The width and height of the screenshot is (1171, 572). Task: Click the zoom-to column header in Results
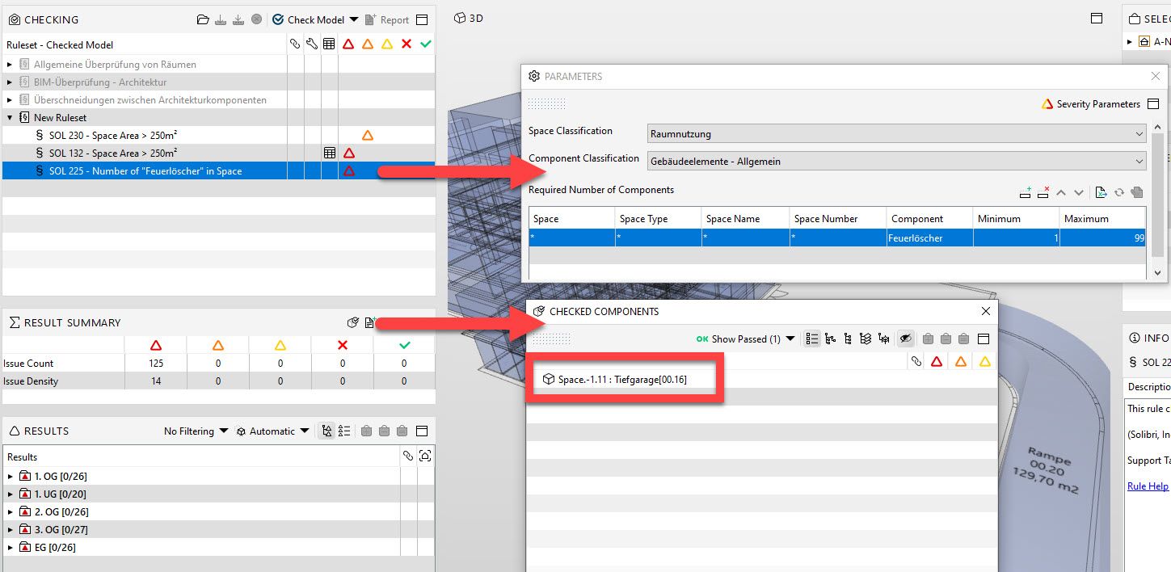click(425, 456)
